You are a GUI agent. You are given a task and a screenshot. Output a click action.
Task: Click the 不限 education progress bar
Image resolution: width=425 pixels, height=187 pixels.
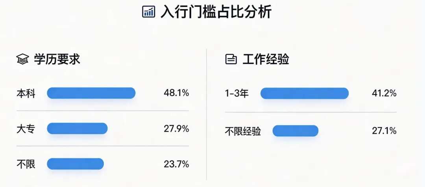[75, 164]
